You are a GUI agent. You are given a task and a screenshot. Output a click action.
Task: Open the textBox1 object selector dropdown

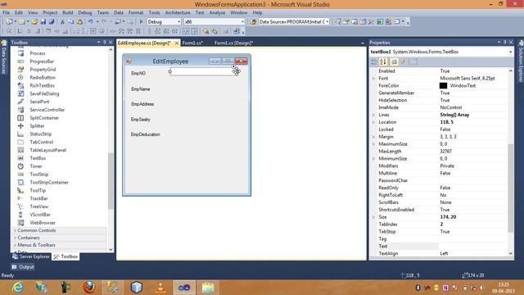(510, 52)
